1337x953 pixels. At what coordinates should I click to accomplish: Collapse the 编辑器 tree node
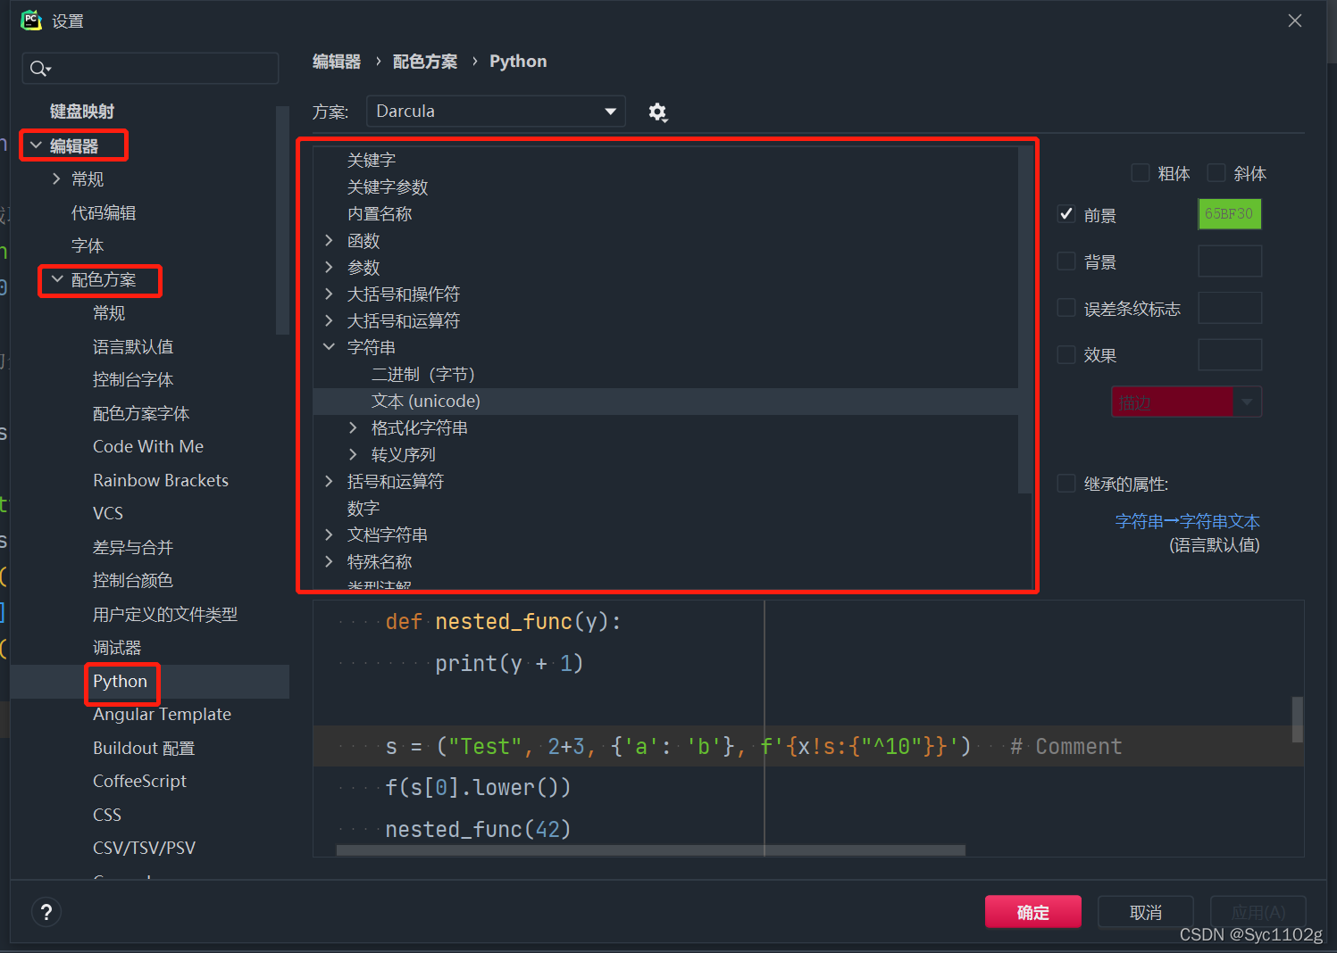click(37, 145)
